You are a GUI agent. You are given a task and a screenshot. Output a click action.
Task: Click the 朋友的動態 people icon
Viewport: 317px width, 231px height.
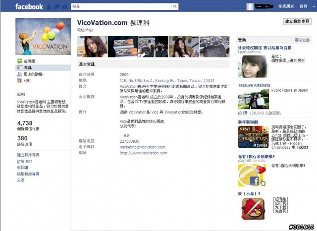[x=20, y=74]
